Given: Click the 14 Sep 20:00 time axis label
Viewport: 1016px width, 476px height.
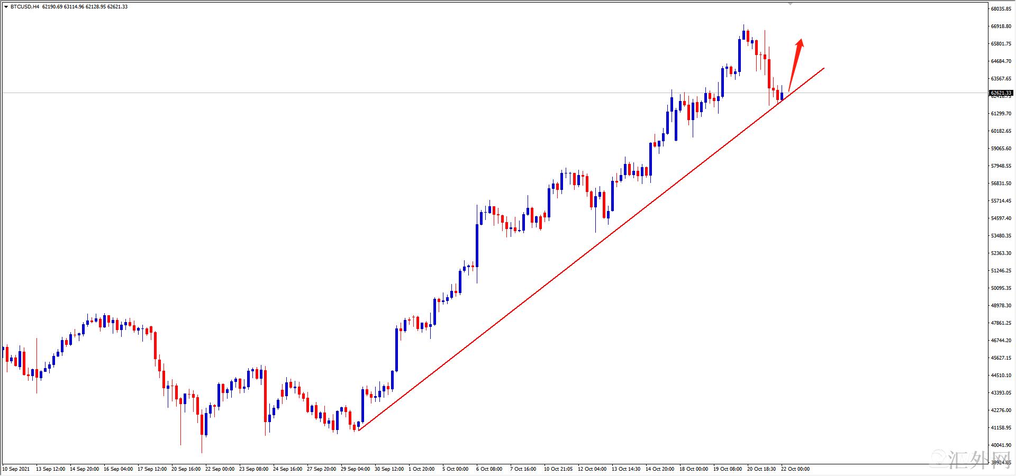Looking at the screenshot, I should coord(84,469).
